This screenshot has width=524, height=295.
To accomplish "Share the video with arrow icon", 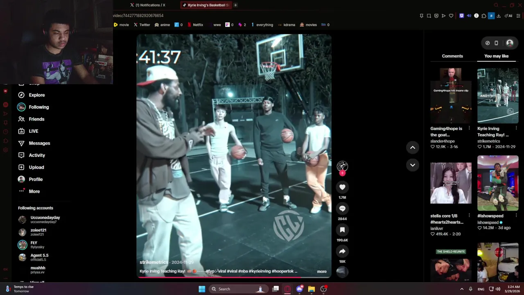I will click(x=342, y=251).
